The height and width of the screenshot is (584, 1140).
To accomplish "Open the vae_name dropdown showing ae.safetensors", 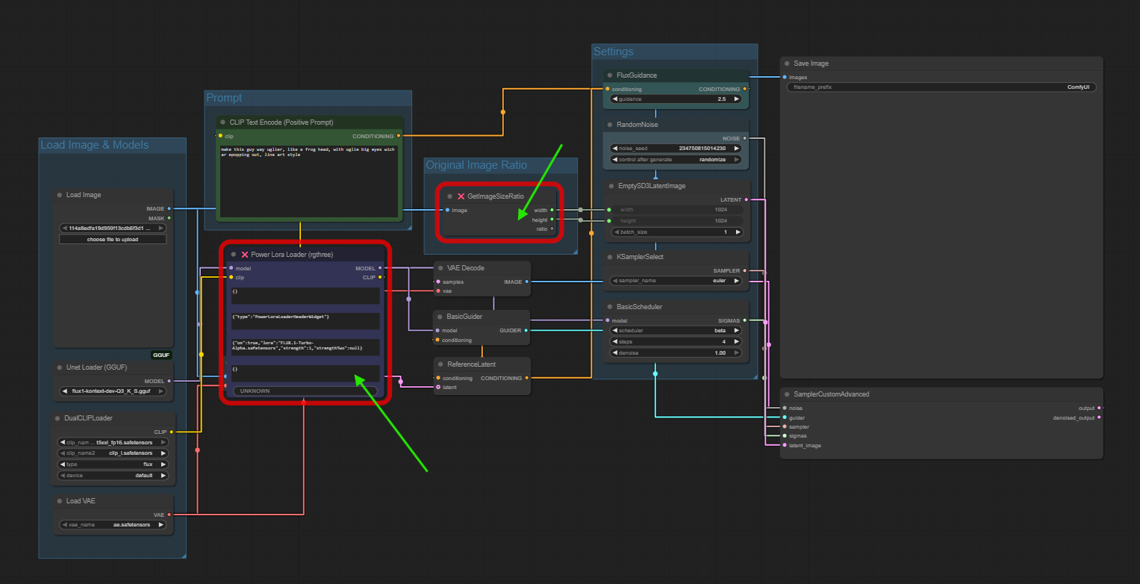I will point(112,524).
